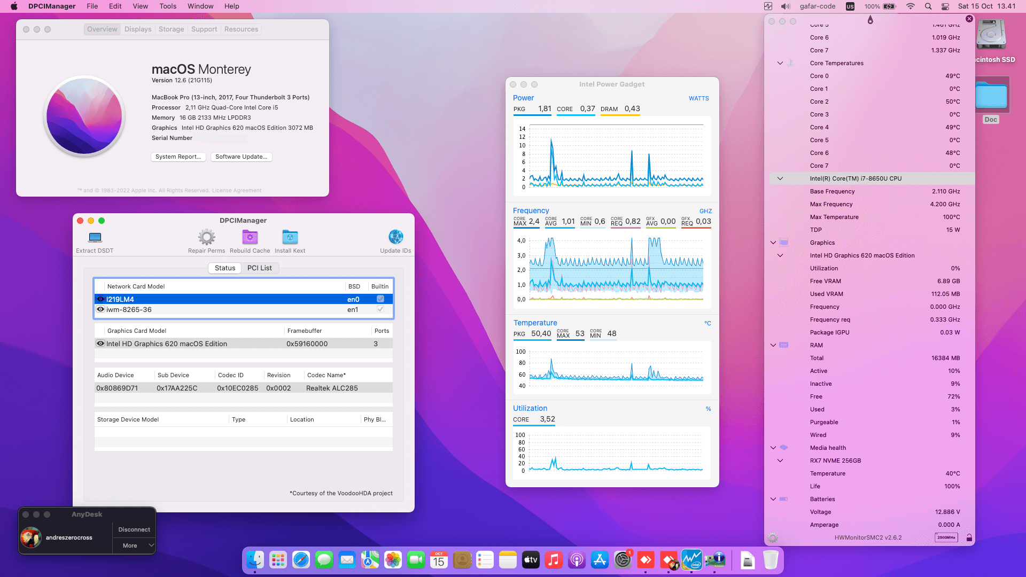Open the Window menu
The height and width of the screenshot is (577, 1026).
[200, 6]
